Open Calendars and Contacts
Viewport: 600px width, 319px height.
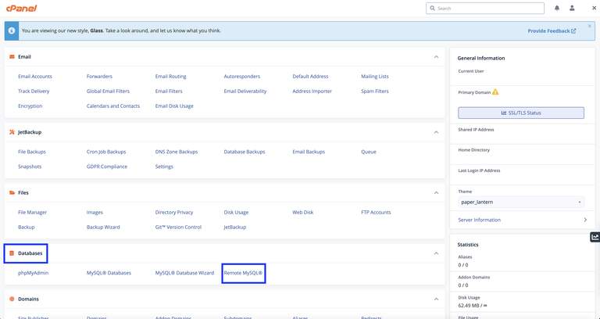pyautogui.click(x=112, y=106)
